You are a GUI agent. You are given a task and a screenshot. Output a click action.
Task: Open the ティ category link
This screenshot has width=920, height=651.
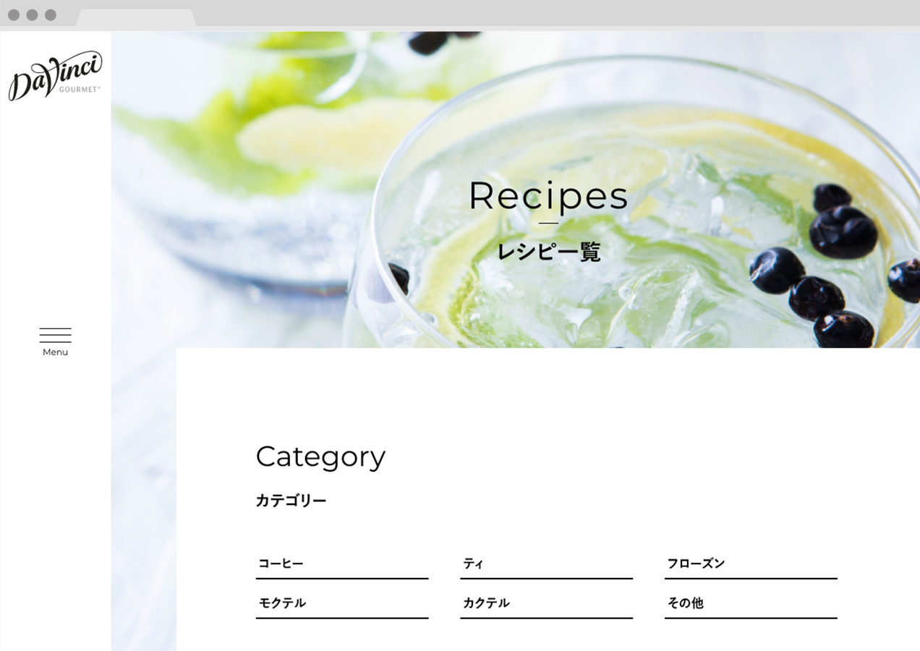pyautogui.click(x=546, y=564)
